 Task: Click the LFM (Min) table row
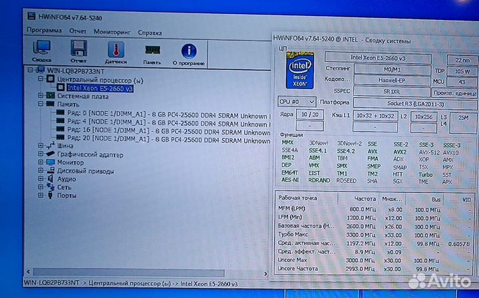(x=375, y=218)
